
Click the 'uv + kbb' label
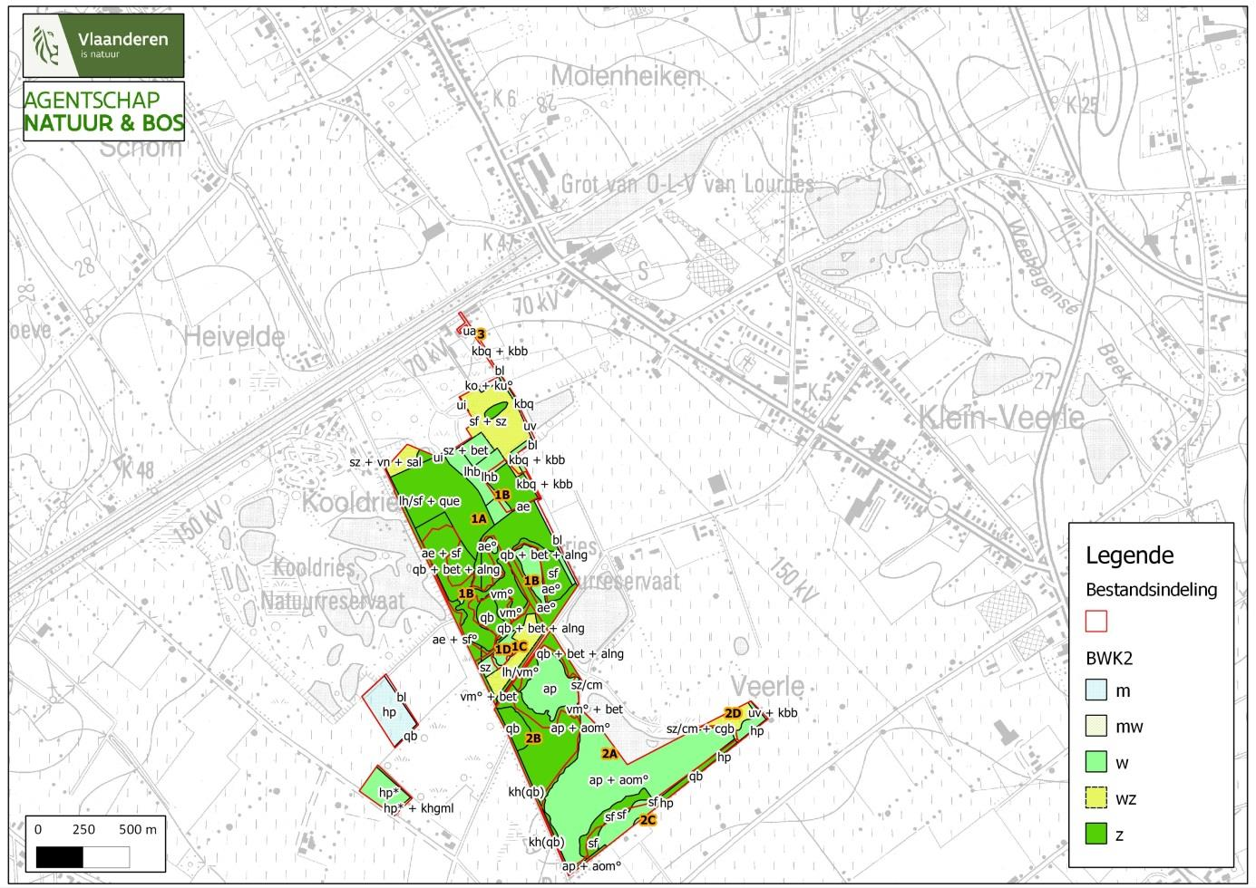click(773, 713)
